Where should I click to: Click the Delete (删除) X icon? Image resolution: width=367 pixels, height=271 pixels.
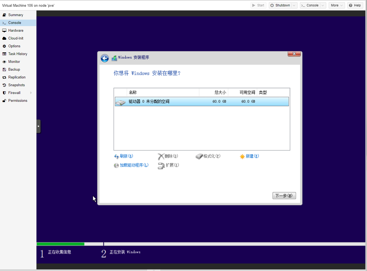click(161, 157)
